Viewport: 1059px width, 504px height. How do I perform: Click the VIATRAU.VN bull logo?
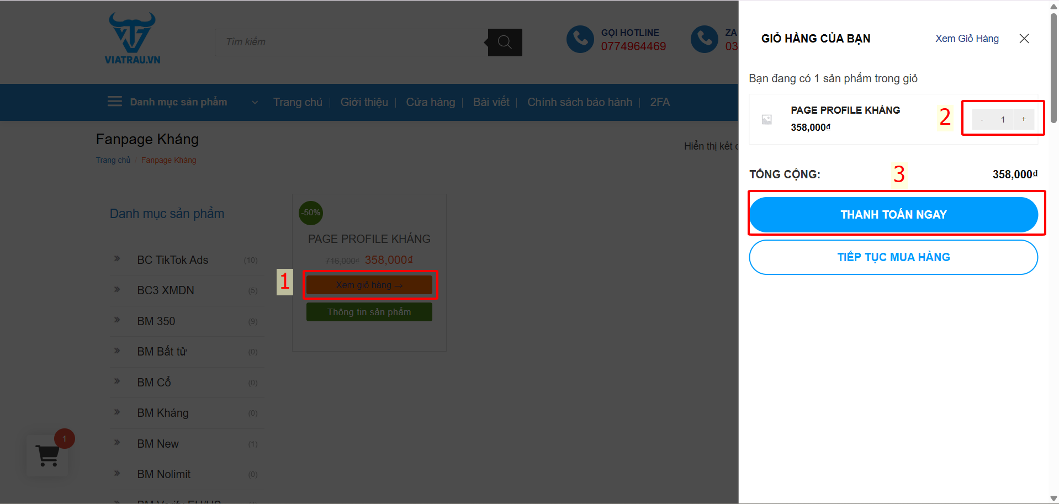pos(133,38)
